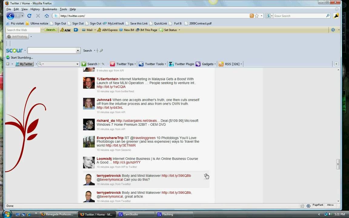Click the highlighter icon in the Scour toolbar
This screenshot has height=218, width=349.
101,51
